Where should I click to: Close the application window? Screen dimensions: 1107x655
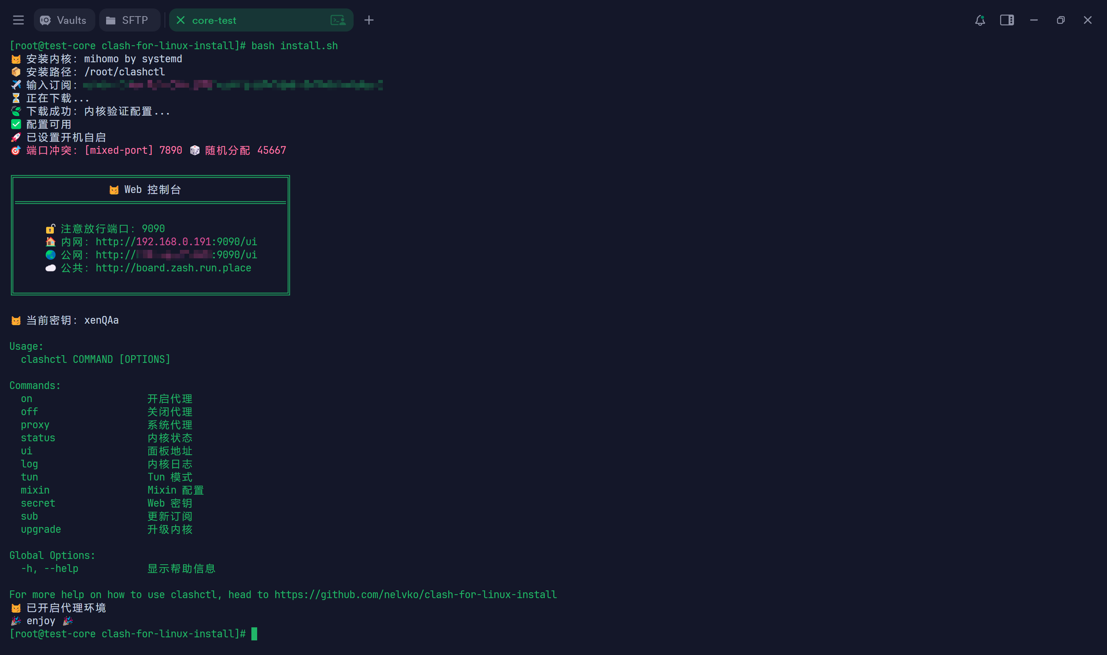(1087, 20)
